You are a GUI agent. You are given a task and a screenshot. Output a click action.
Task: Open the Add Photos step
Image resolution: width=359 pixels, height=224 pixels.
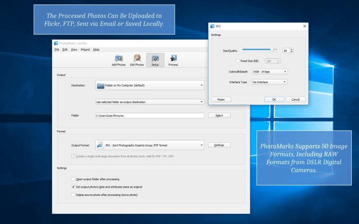[119, 60]
